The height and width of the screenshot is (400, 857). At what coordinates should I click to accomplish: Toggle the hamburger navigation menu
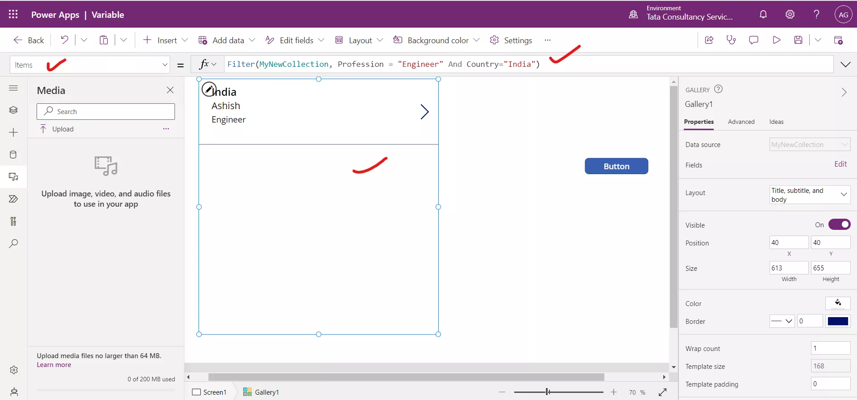pyautogui.click(x=13, y=88)
